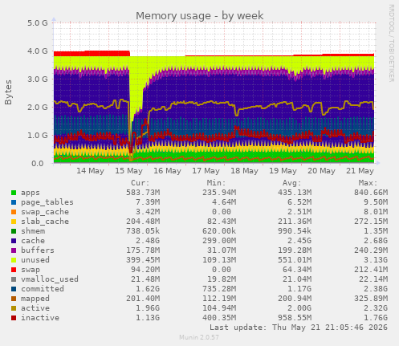Select the 'vmalloc_used' legend label
Viewport: 399px width, 346px height.
50,279
